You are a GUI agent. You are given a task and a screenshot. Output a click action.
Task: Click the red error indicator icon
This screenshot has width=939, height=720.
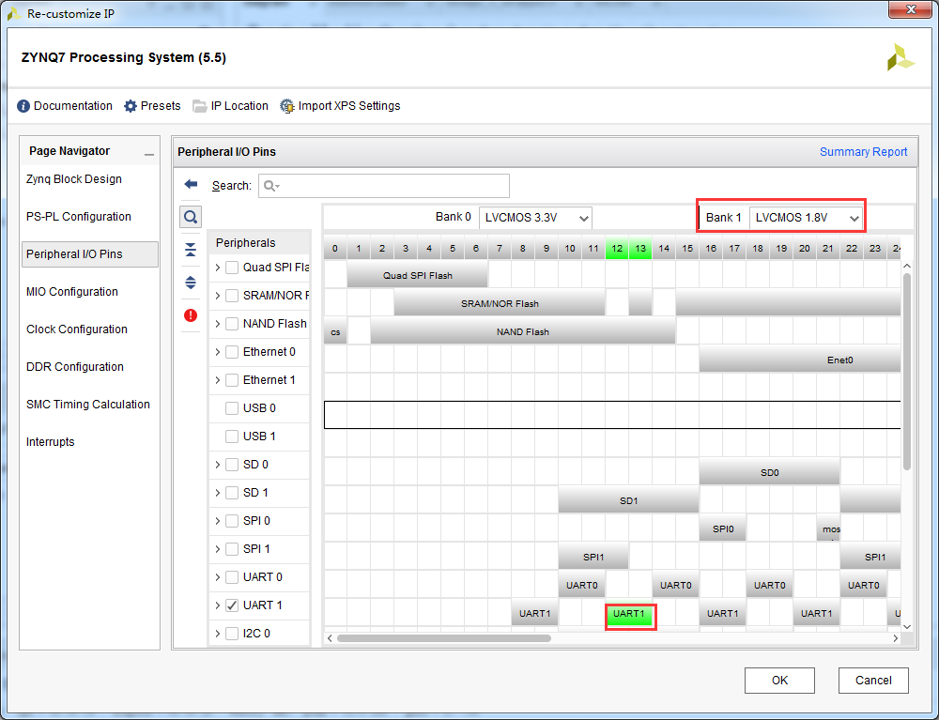click(x=191, y=314)
